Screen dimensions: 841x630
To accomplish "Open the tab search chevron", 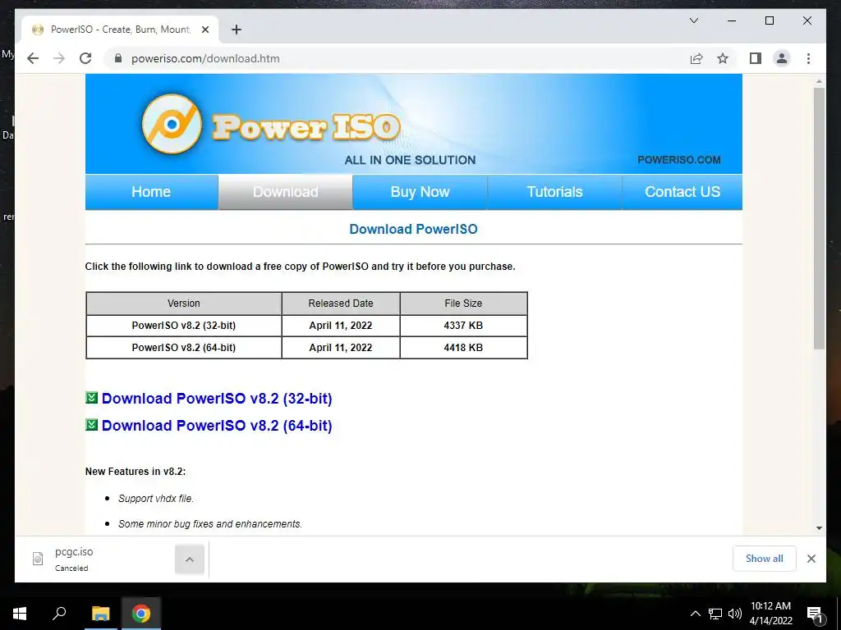I will pos(693,21).
